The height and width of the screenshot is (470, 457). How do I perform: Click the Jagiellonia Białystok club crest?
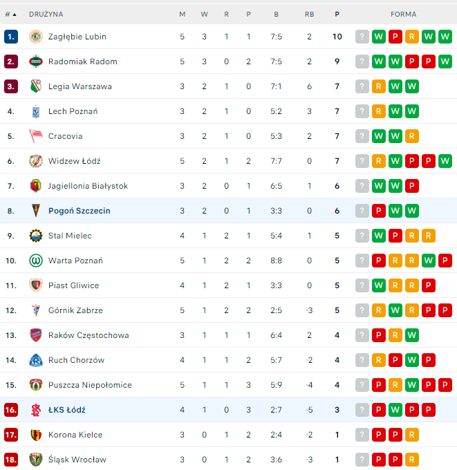(x=36, y=186)
